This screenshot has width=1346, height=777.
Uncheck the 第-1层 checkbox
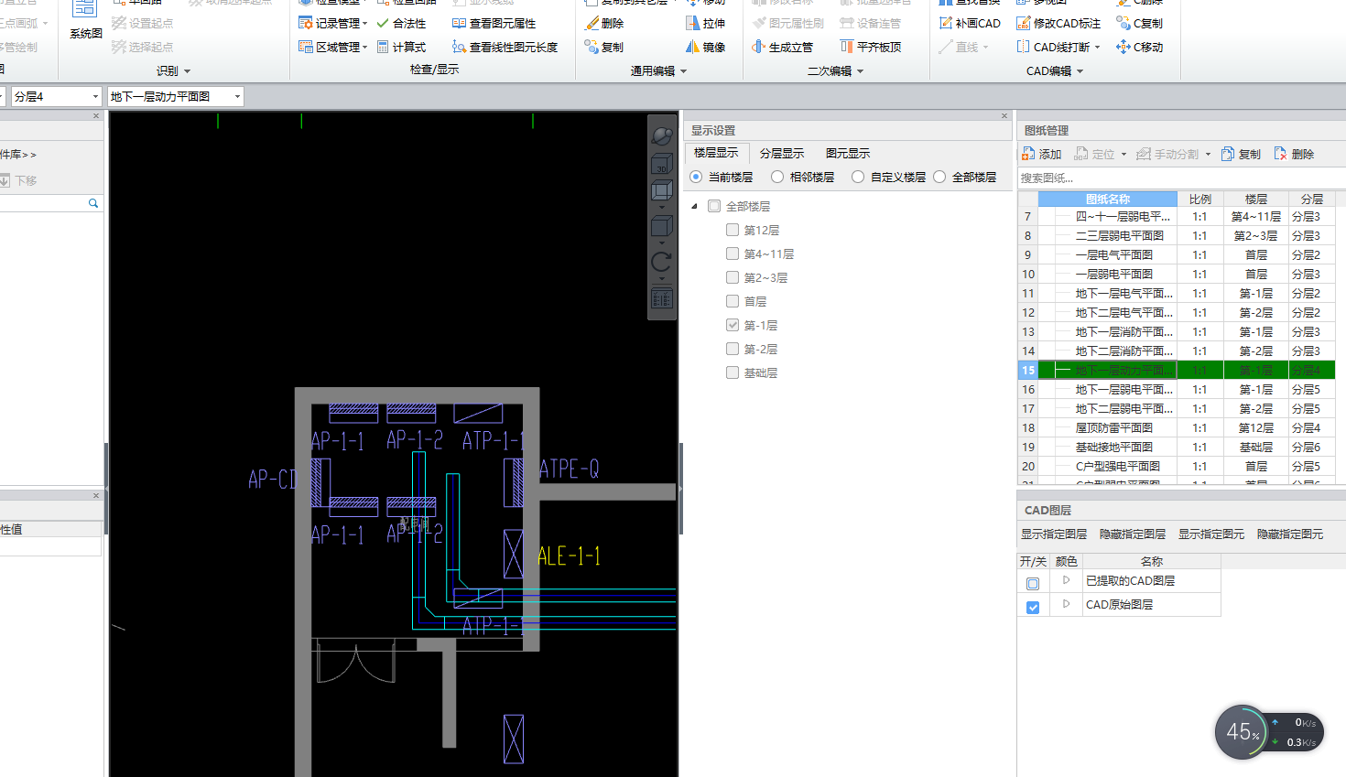[x=733, y=325]
